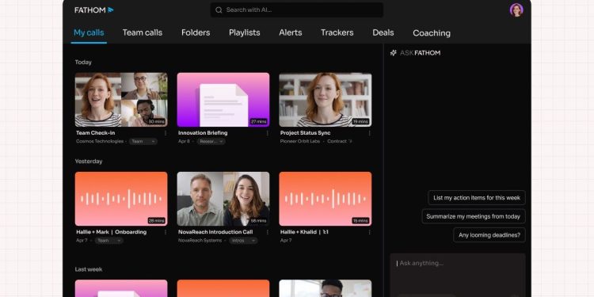
Task: Click the Ask Fathom sparkle icon
Action: (393, 53)
